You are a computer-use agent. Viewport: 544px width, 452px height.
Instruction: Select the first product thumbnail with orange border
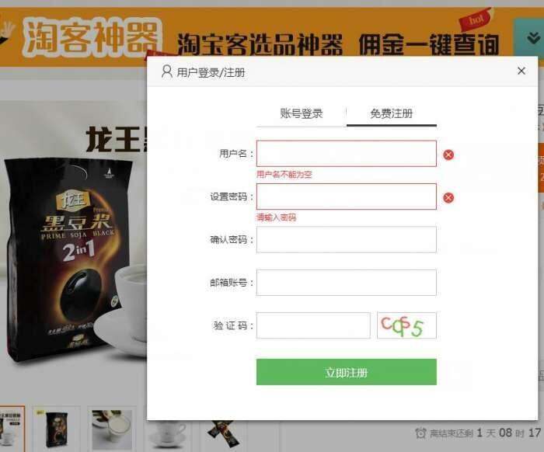(x=12, y=429)
